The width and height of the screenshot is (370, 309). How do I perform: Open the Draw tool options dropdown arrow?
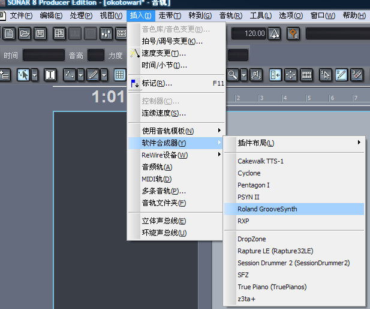[x=104, y=75]
